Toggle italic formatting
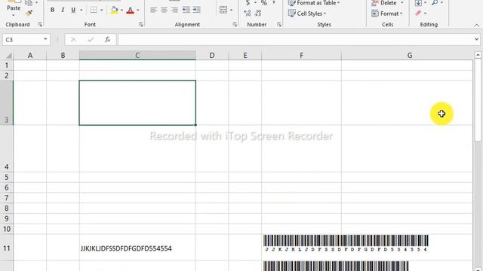 [x=63, y=10]
